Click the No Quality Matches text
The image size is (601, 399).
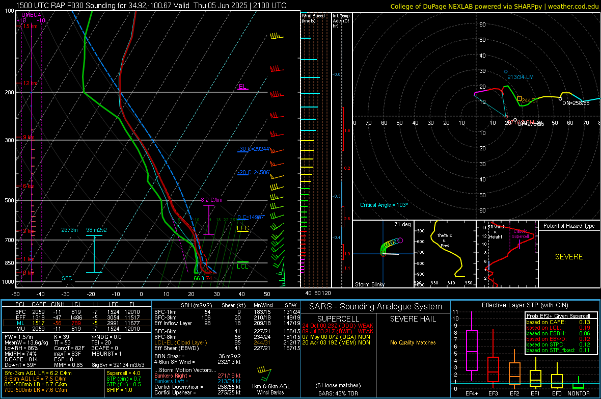coord(413,342)
